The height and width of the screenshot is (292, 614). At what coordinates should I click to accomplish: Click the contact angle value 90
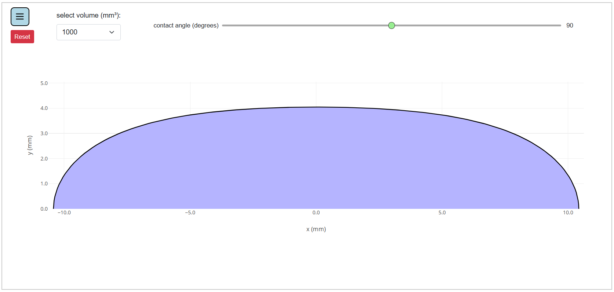(570, 25)
